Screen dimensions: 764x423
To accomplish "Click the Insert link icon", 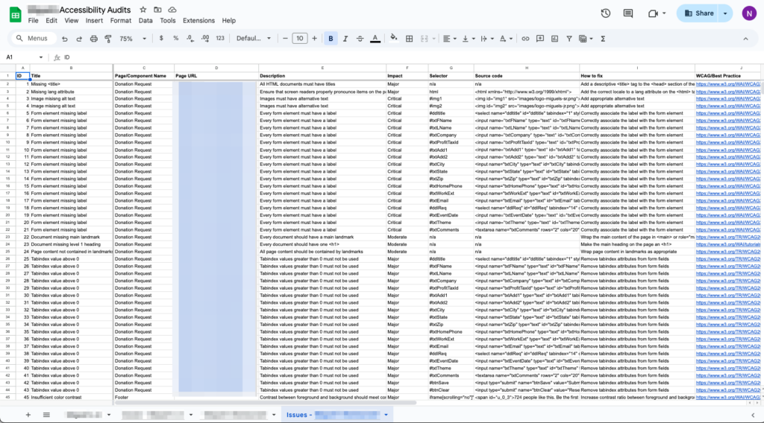I will click(525, 38).
